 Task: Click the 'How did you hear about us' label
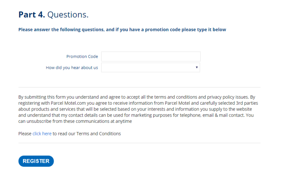click(72, 68)
